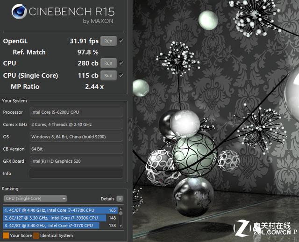This screenshot has height=242, width=299.
Task: Click the CPU score 280 cb
Action: pyautogui.click(x=88, y=63)
